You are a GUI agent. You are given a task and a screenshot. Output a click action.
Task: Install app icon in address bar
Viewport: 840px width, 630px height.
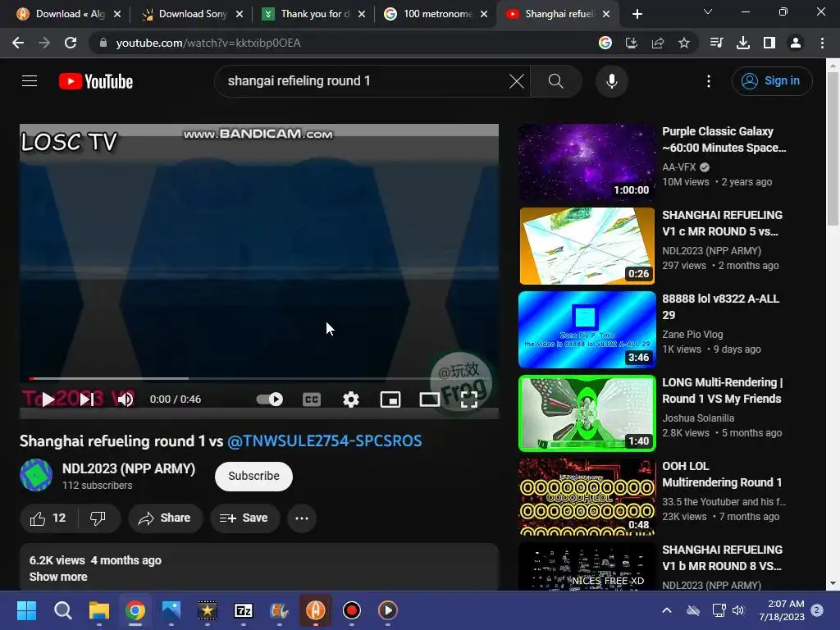click(x=632, y=43)
